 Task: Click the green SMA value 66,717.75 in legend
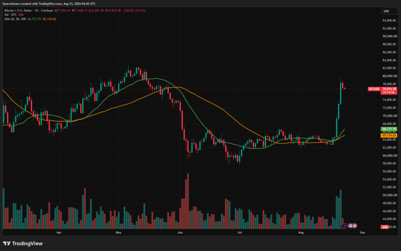click(x=34, y=19)
